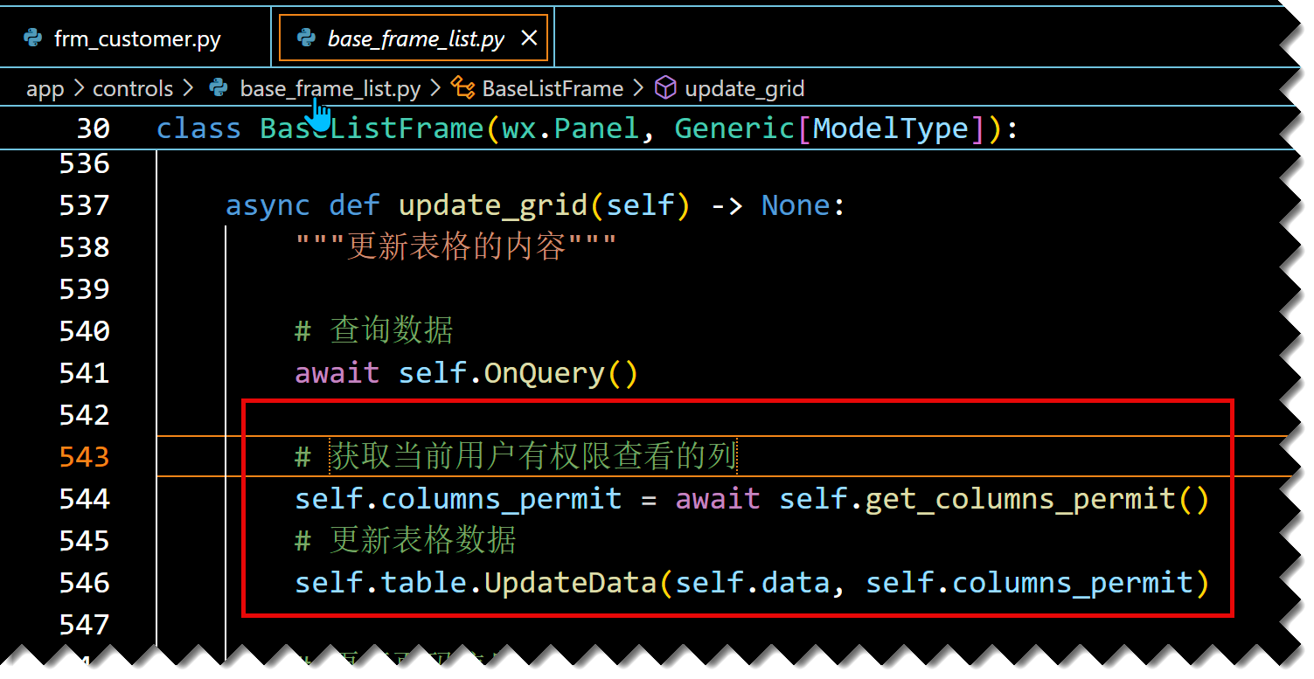The height and width of the screenshot is (679, 1314).
Task: Open the BaseListFrame breadcrumb symbol list
Action: click(553, 89)
